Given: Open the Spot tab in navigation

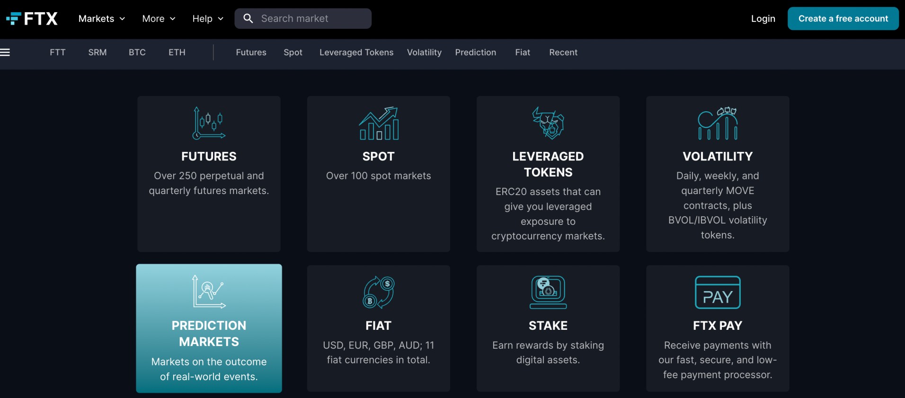Looking at the screenshot, I should pyautogui.click(x=293, y=53).
